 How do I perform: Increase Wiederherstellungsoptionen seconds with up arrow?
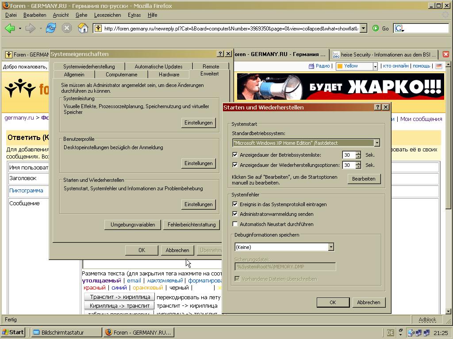[358, 163]
